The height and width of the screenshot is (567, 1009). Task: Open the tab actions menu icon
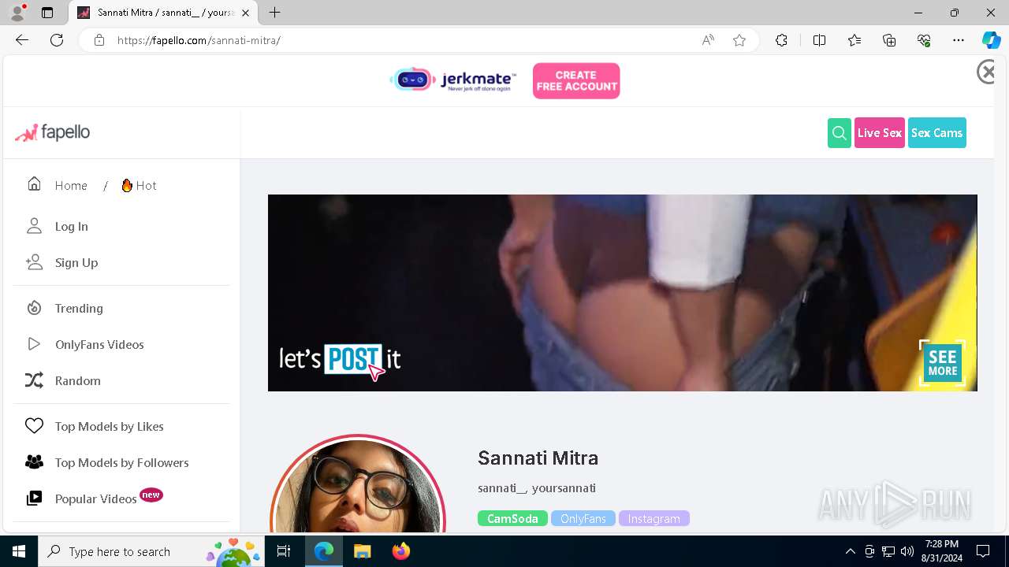click(47, 13)
